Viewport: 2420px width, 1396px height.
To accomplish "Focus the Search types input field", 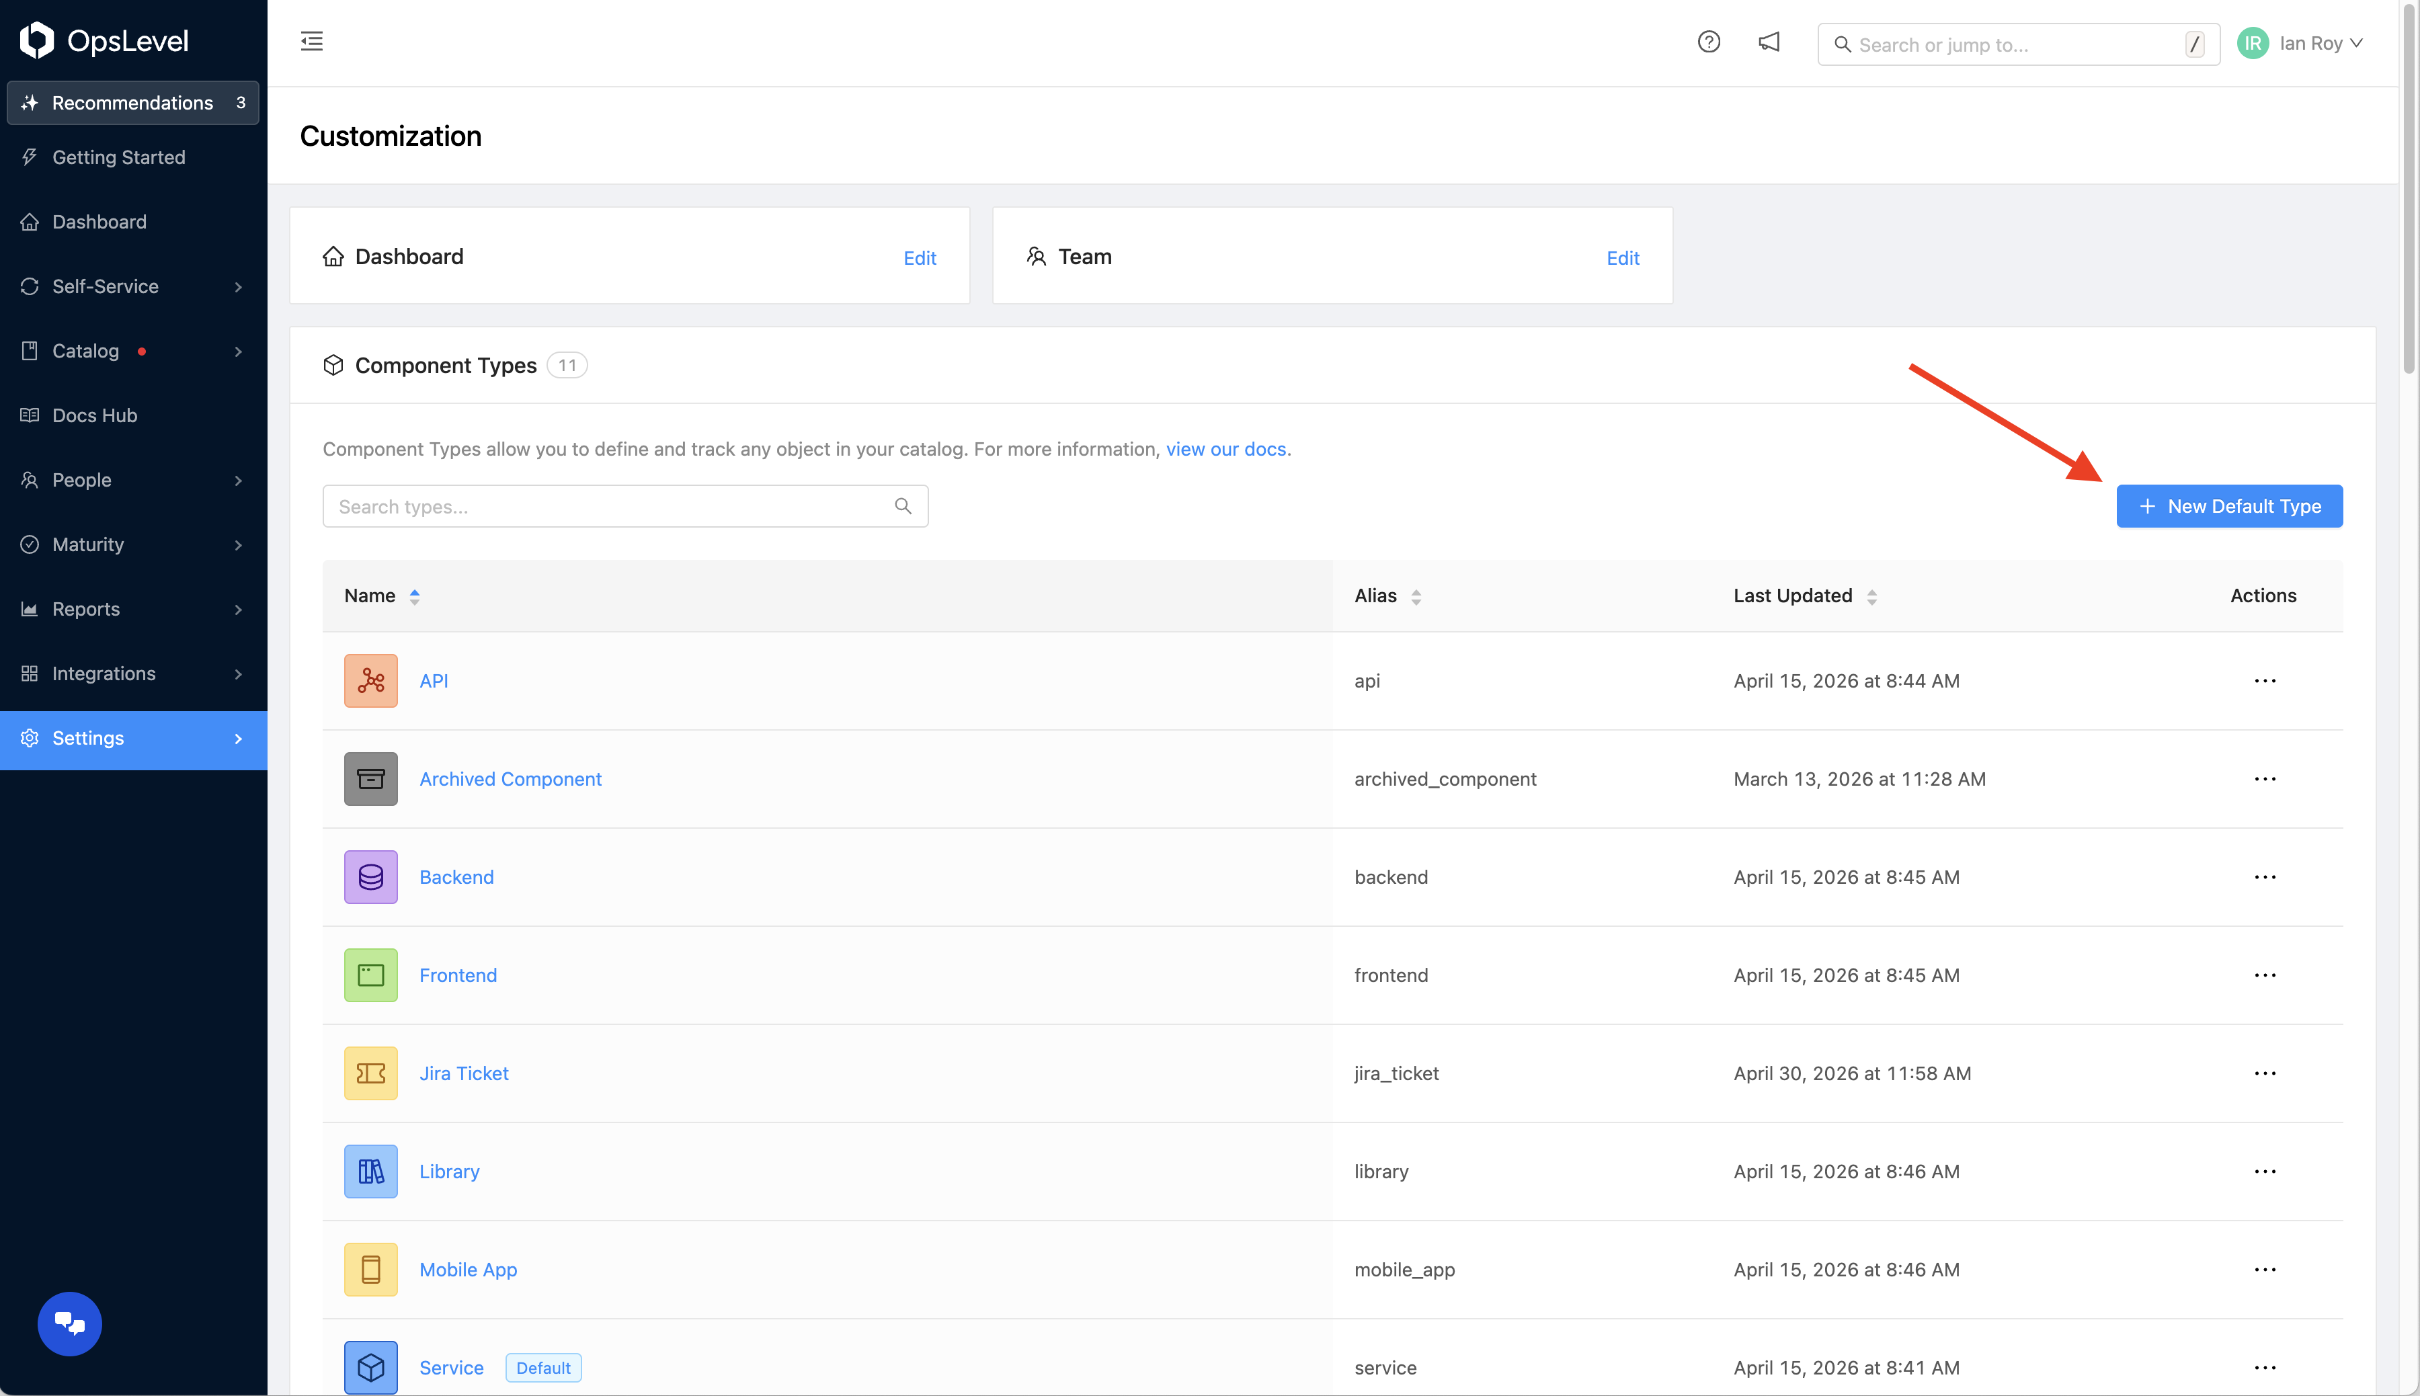I will (x=625, y=506).
